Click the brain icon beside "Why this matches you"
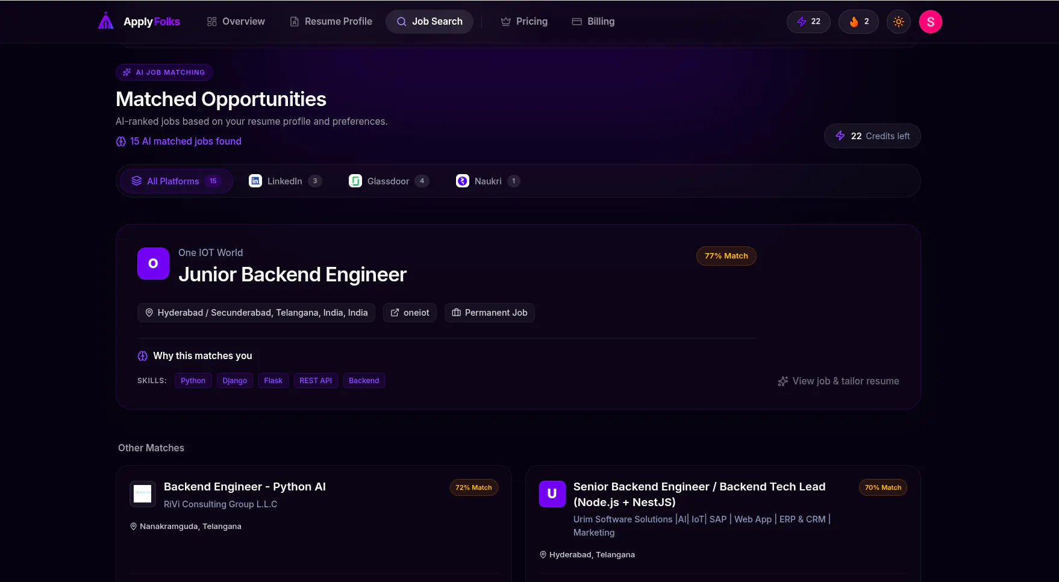Viewport: 1059px width, 582px height. click(143, 356)
